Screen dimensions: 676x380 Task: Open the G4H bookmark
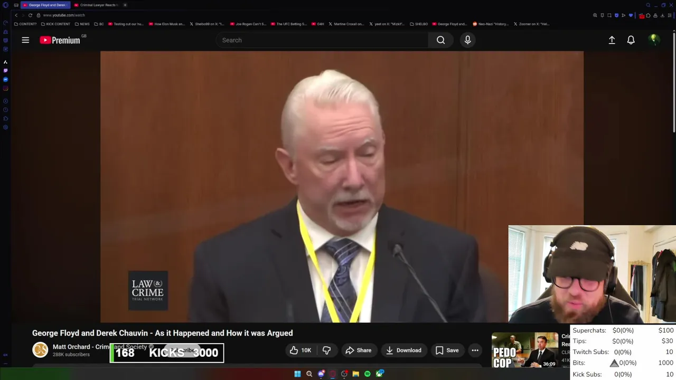tap(317, 24)
